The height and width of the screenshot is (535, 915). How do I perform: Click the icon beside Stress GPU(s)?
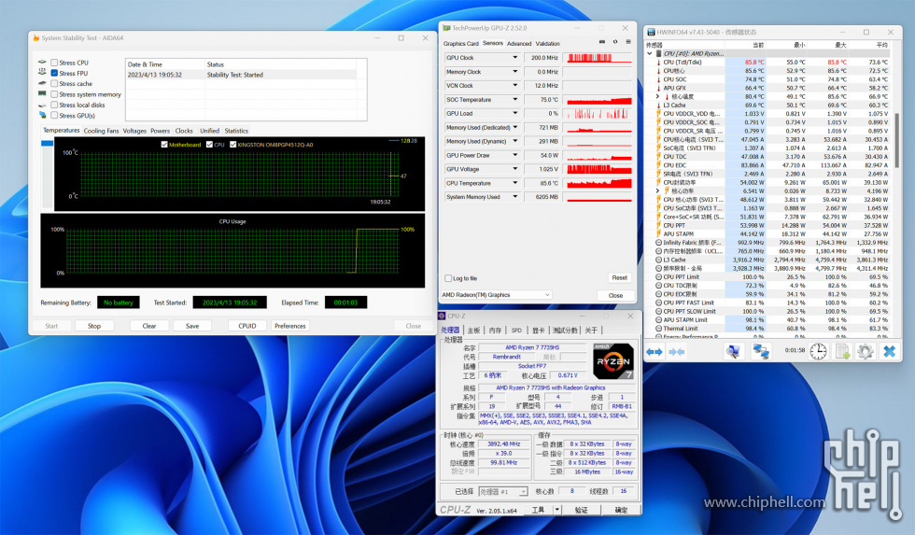42,115
